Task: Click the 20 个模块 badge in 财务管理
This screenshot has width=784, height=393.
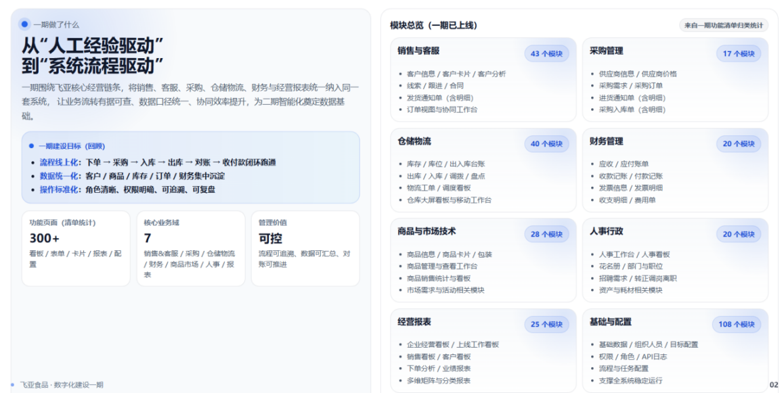Action: pyautogui.click(x=739, y=144)
